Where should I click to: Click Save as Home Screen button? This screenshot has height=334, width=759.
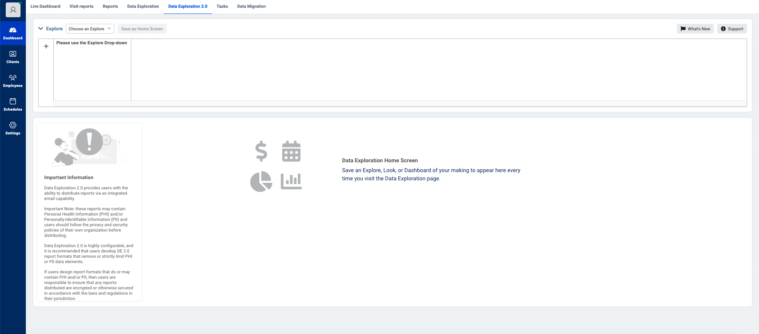[x=142, y=29]
